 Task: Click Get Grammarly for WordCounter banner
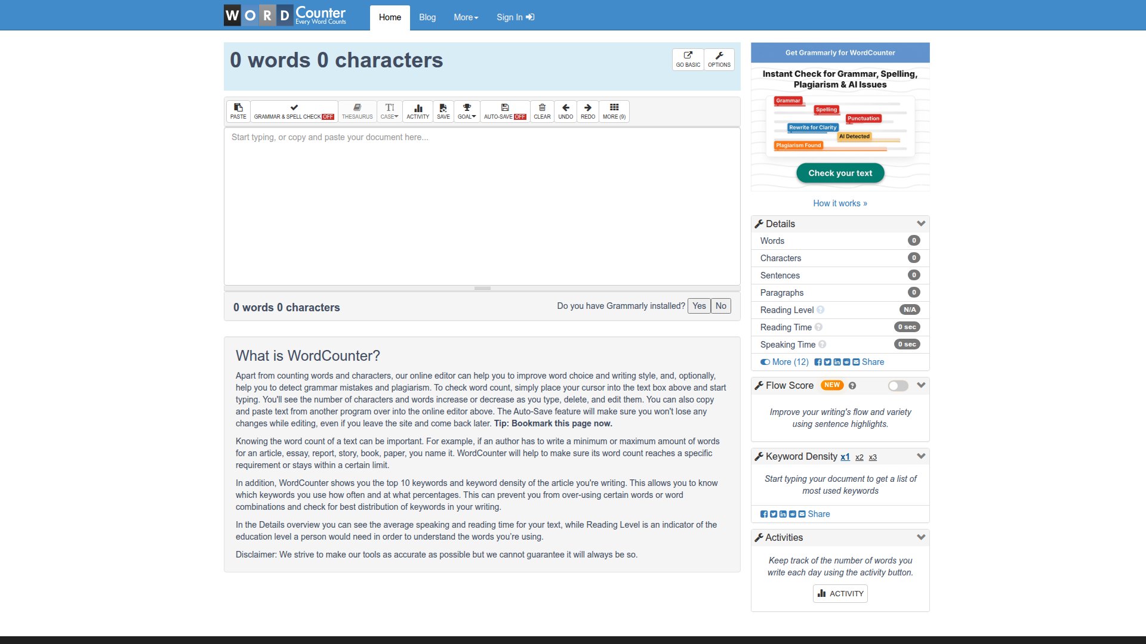(840, 53)
